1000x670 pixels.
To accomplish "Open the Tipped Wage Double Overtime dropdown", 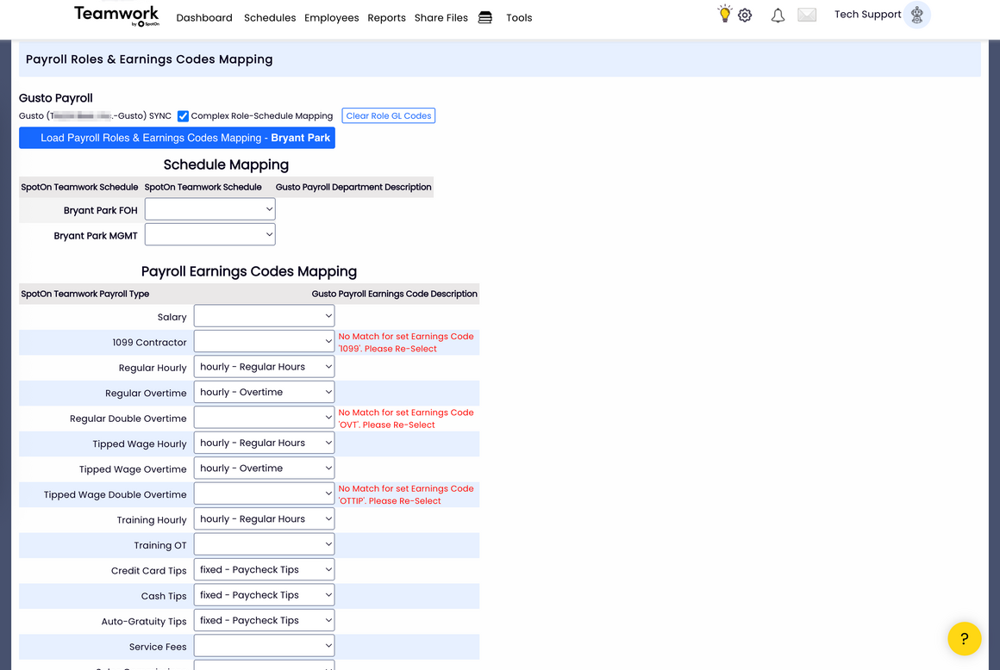I will [264, 493].
